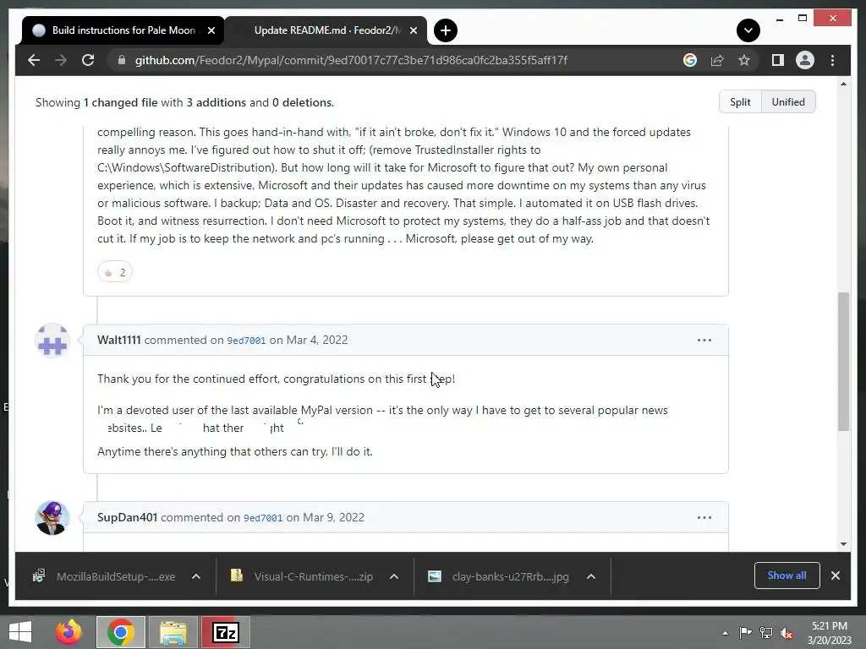Go back to the previous page

(x=34, y=60)
